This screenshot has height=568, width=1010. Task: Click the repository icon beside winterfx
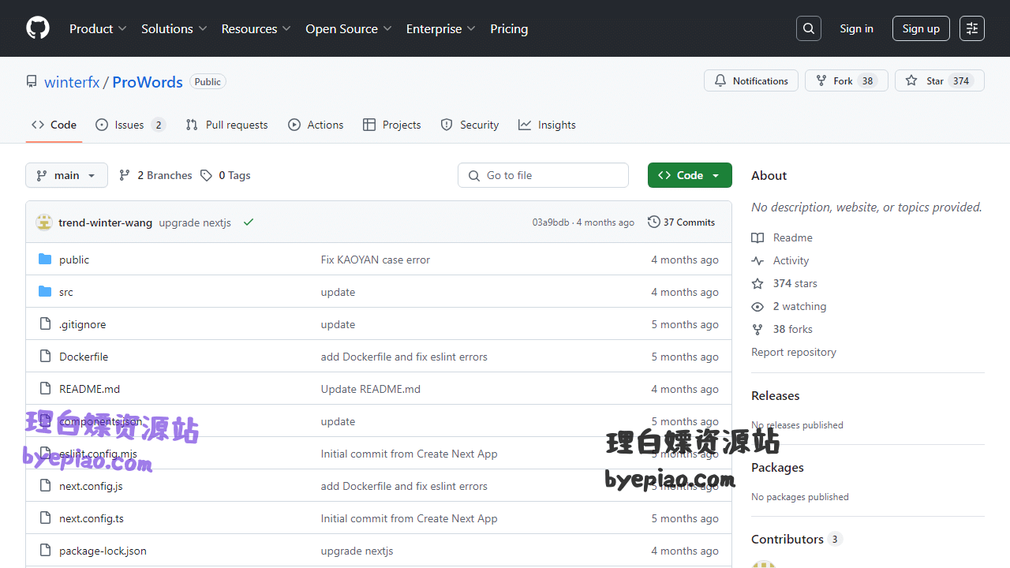pyautogui.click(x=32, y=81)
